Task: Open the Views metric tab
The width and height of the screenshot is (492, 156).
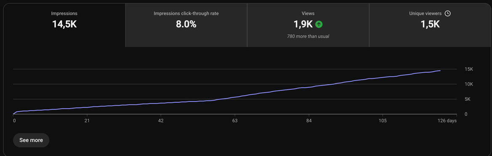Action: [x=308, y=25]
